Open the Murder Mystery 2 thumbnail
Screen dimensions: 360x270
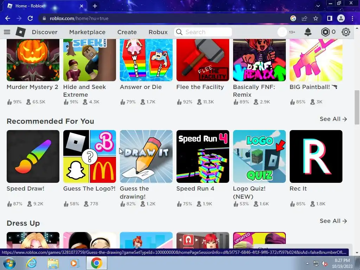coord(33,60)
